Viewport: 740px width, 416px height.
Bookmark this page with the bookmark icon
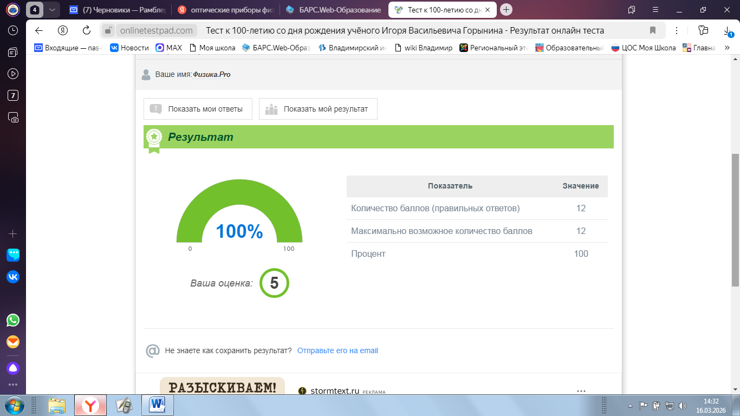tap(653, 30)
